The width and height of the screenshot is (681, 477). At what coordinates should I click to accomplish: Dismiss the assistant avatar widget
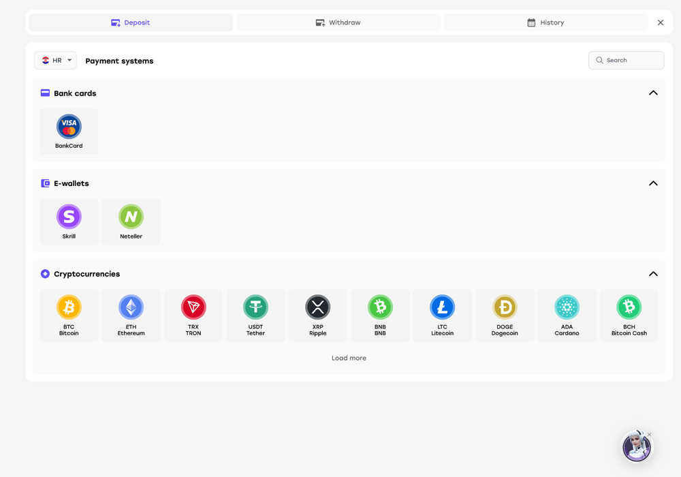pyautogui.click(x=649, y=435)
